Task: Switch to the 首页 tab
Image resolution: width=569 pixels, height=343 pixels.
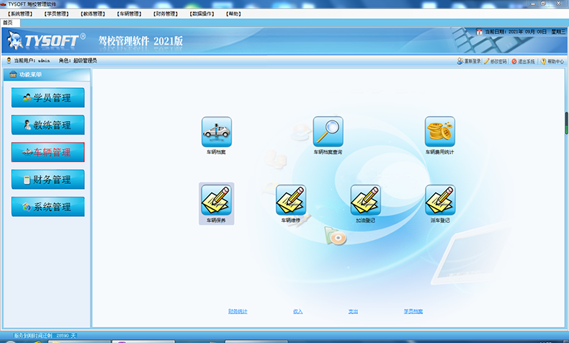Action: click(x=8, y=22)
